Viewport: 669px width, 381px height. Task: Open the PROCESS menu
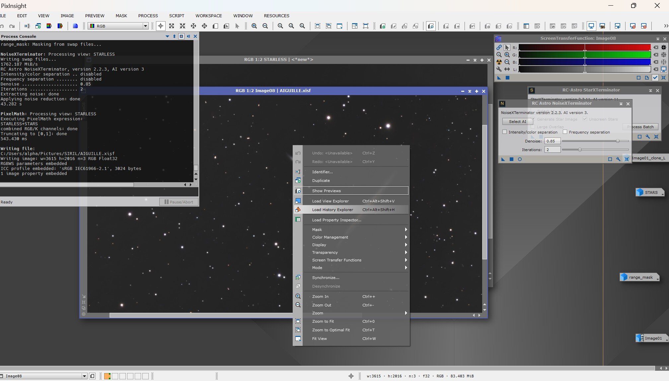pos(148,16)
